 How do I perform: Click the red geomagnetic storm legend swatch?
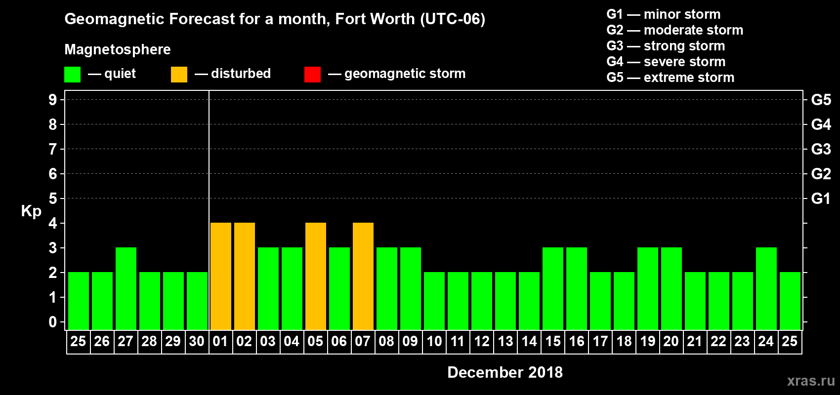tap(312, 75)
